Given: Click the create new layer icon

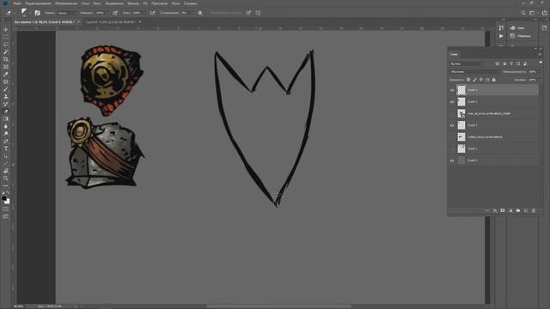Looking at the screenshot, I should pos(526,210).
